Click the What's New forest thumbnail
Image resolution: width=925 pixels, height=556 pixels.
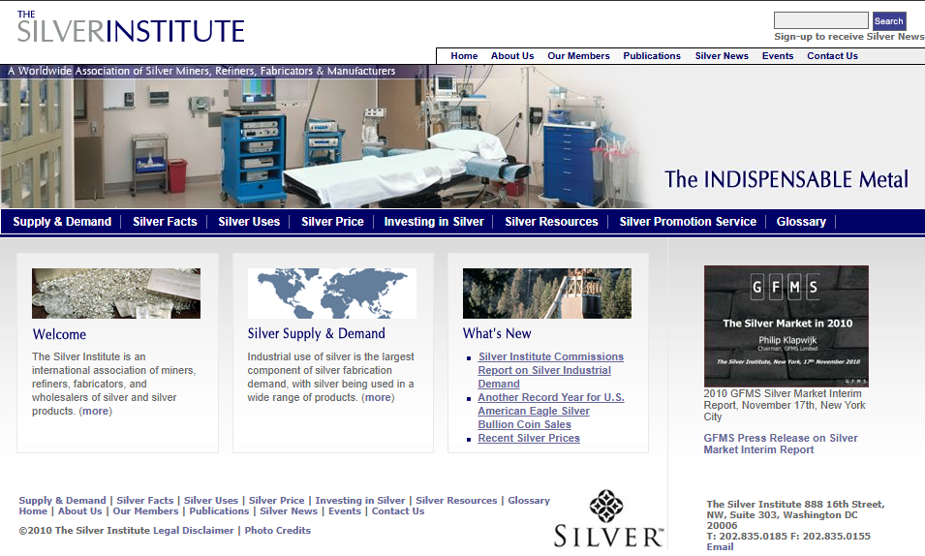click(x=546, y=293)
